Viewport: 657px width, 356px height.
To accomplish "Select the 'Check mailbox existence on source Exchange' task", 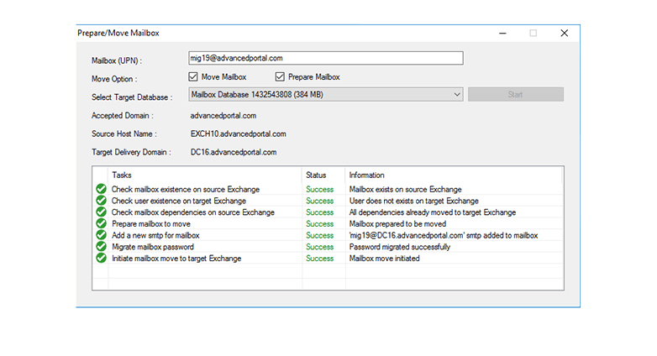I will pos(186,189).
